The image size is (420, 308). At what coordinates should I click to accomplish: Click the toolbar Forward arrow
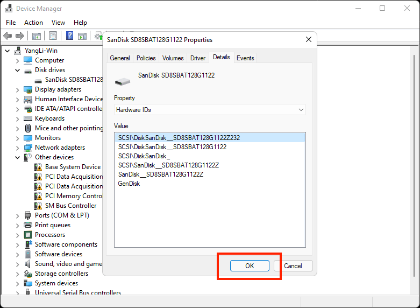20,36
